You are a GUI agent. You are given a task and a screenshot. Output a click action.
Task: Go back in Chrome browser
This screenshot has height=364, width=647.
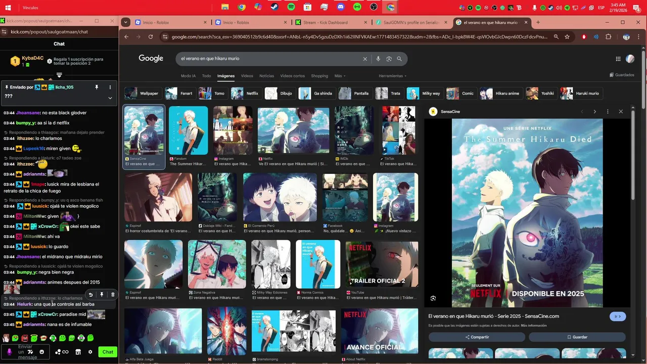[x=126, y=37]
